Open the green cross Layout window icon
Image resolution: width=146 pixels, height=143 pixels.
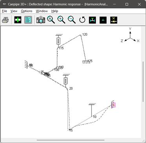click(18, 20)
